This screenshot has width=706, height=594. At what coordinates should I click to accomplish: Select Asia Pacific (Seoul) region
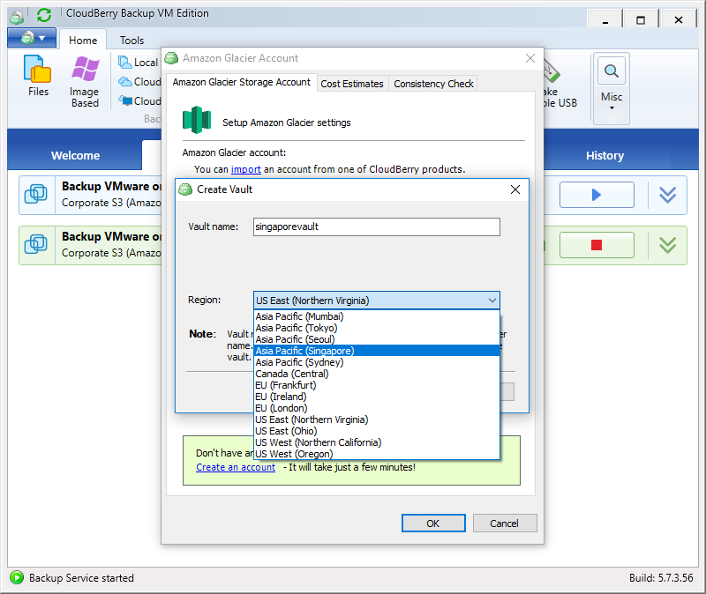pyautogui.click(x=377, y=339)
